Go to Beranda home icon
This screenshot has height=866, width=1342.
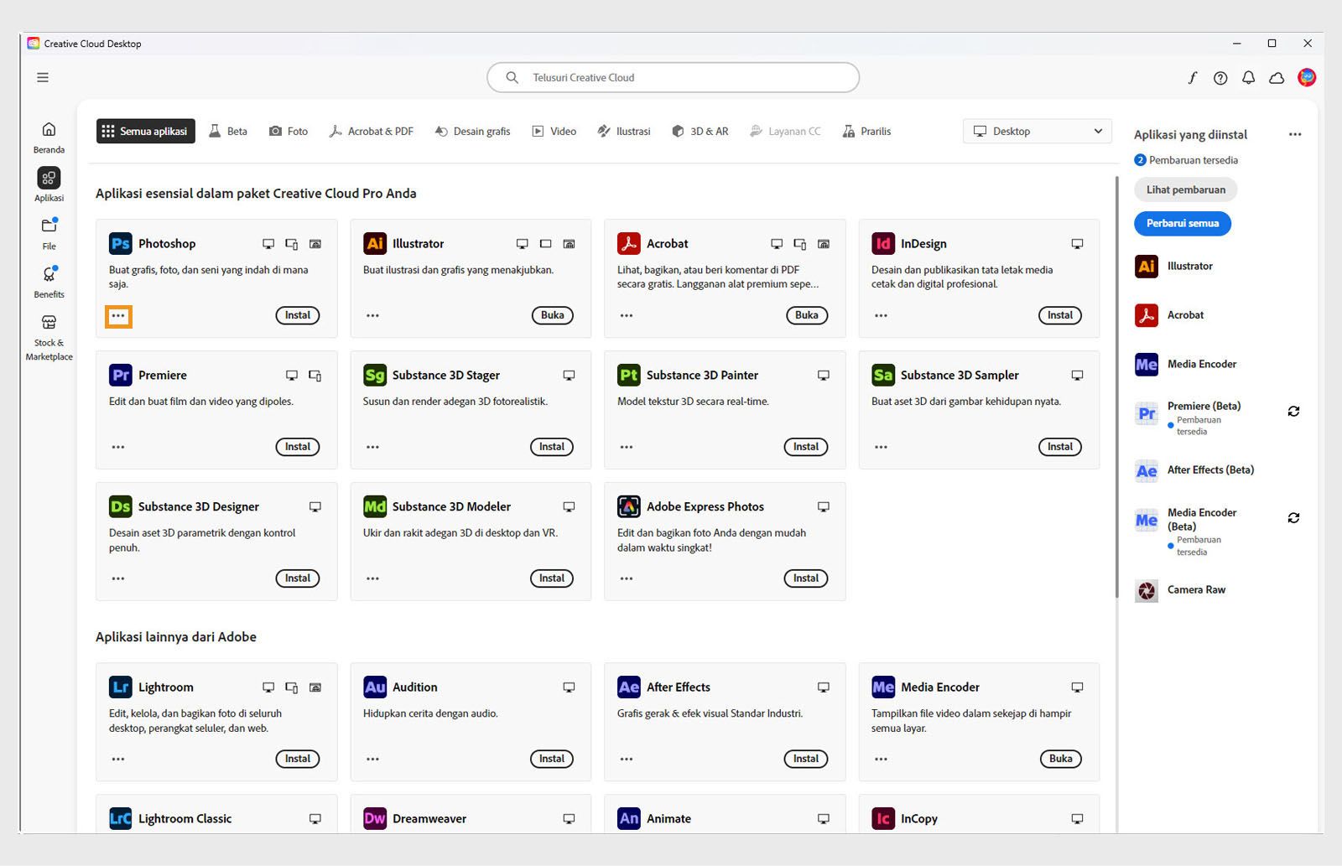coord(49,130)
